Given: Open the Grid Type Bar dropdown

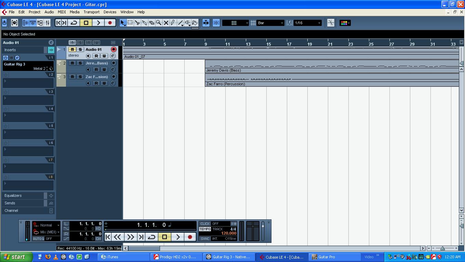Looking at the screenshot, I should coord(270,23).
